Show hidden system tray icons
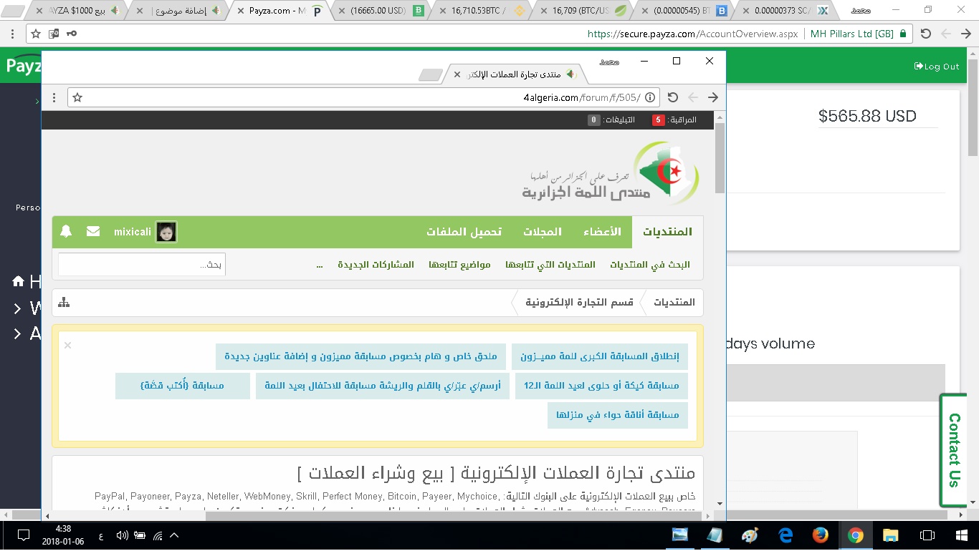The image size is (979, 551). pos(173,535)
